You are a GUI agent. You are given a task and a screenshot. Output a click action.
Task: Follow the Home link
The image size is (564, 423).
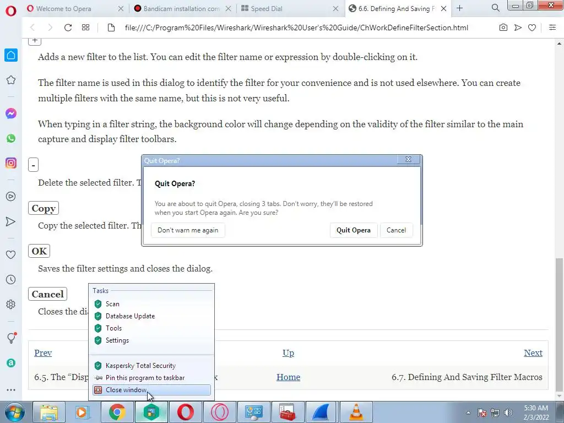click(x=288, y=377)
